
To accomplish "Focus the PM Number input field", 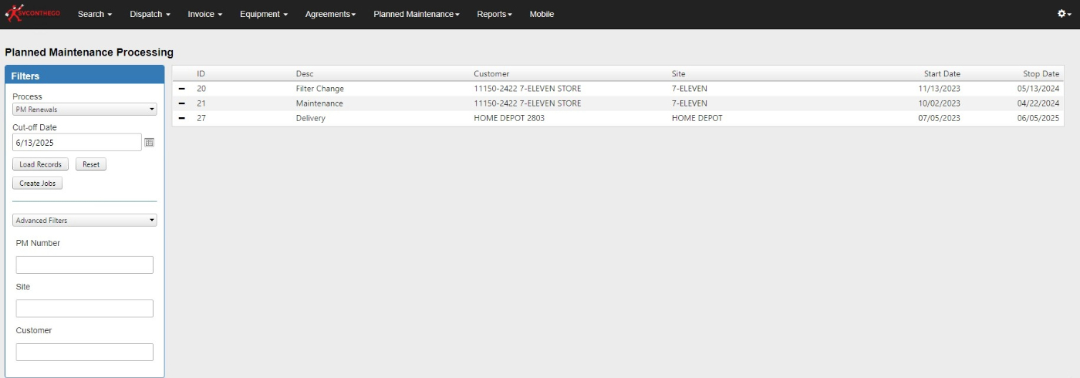I will 85,265.
